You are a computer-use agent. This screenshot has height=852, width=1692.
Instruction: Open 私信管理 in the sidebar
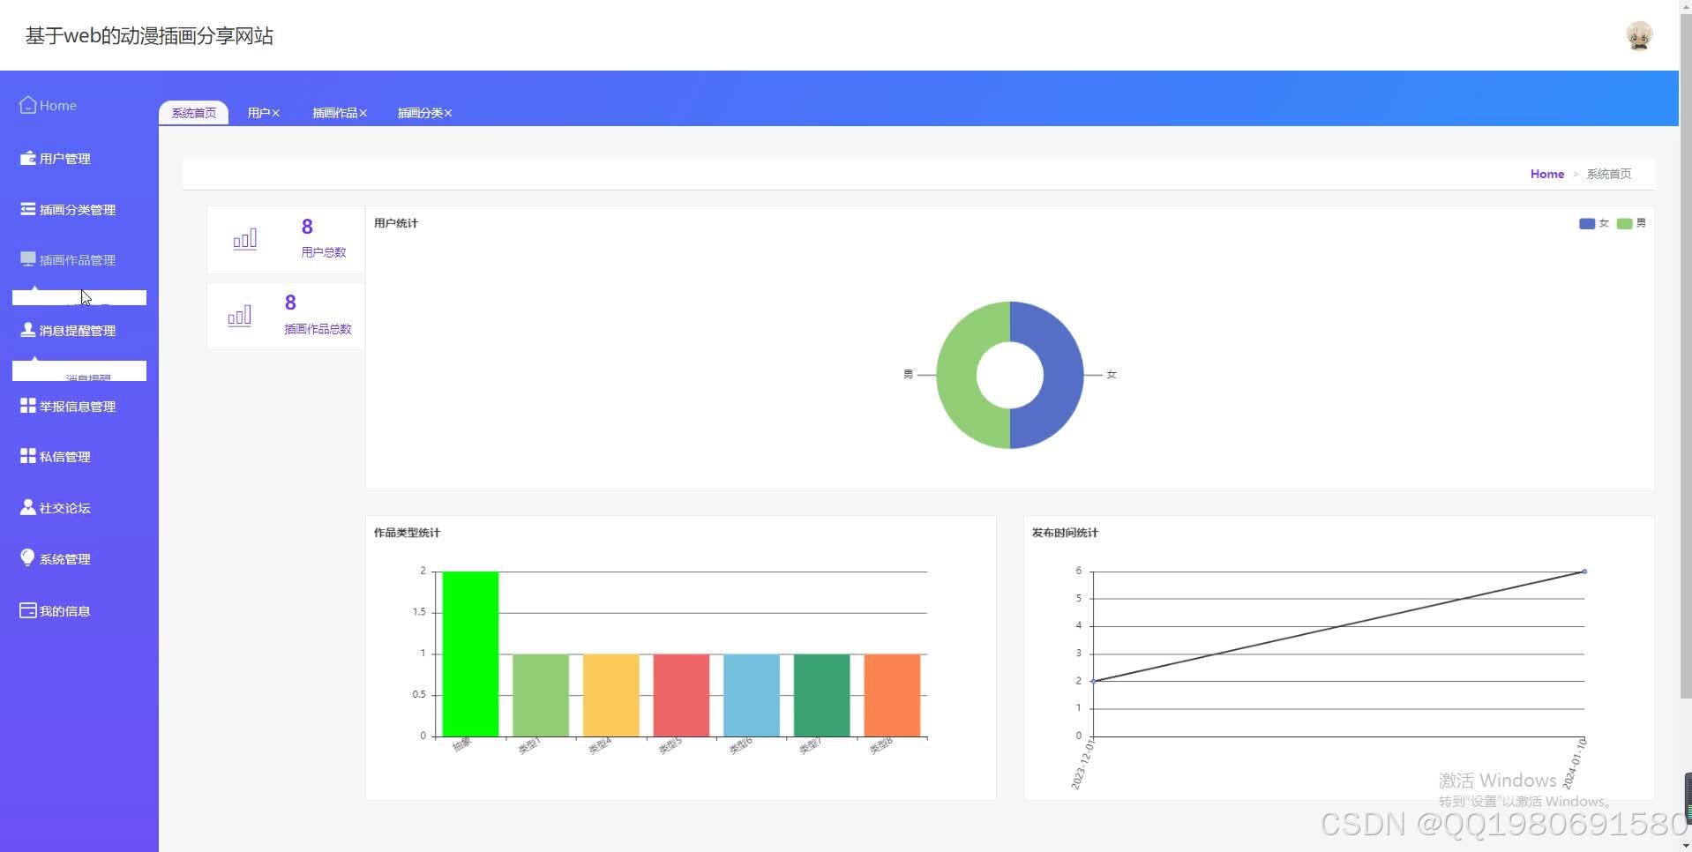coord(64,457)
